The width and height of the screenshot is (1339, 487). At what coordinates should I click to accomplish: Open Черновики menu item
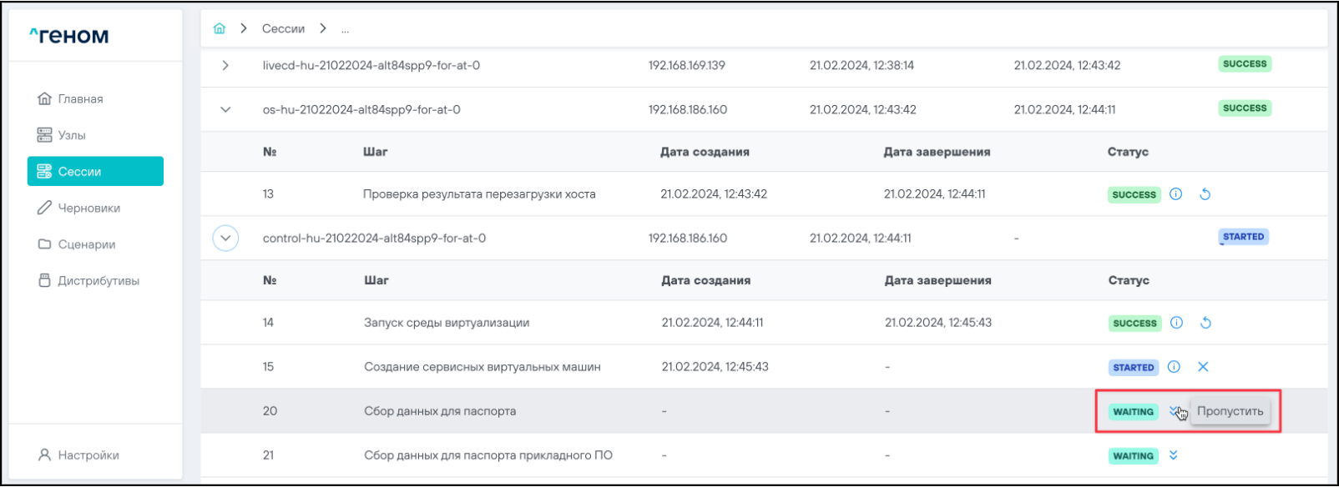click(x=88, y=208)
